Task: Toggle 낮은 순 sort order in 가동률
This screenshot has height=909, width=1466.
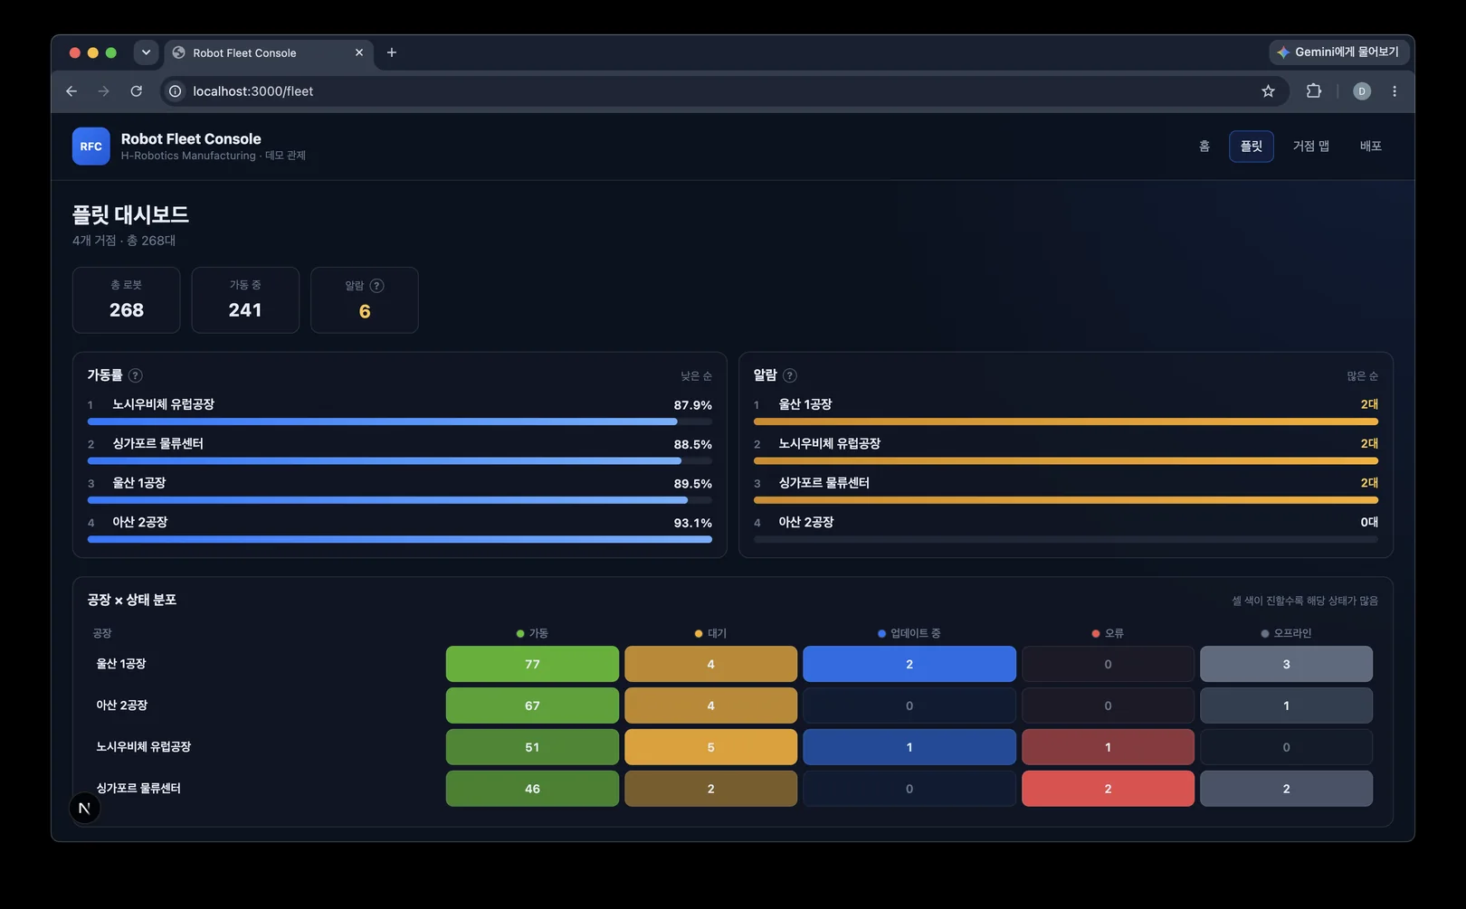Action: 696,376
